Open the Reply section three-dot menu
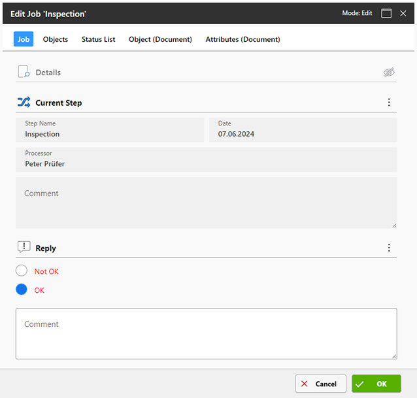 [389, 248]
